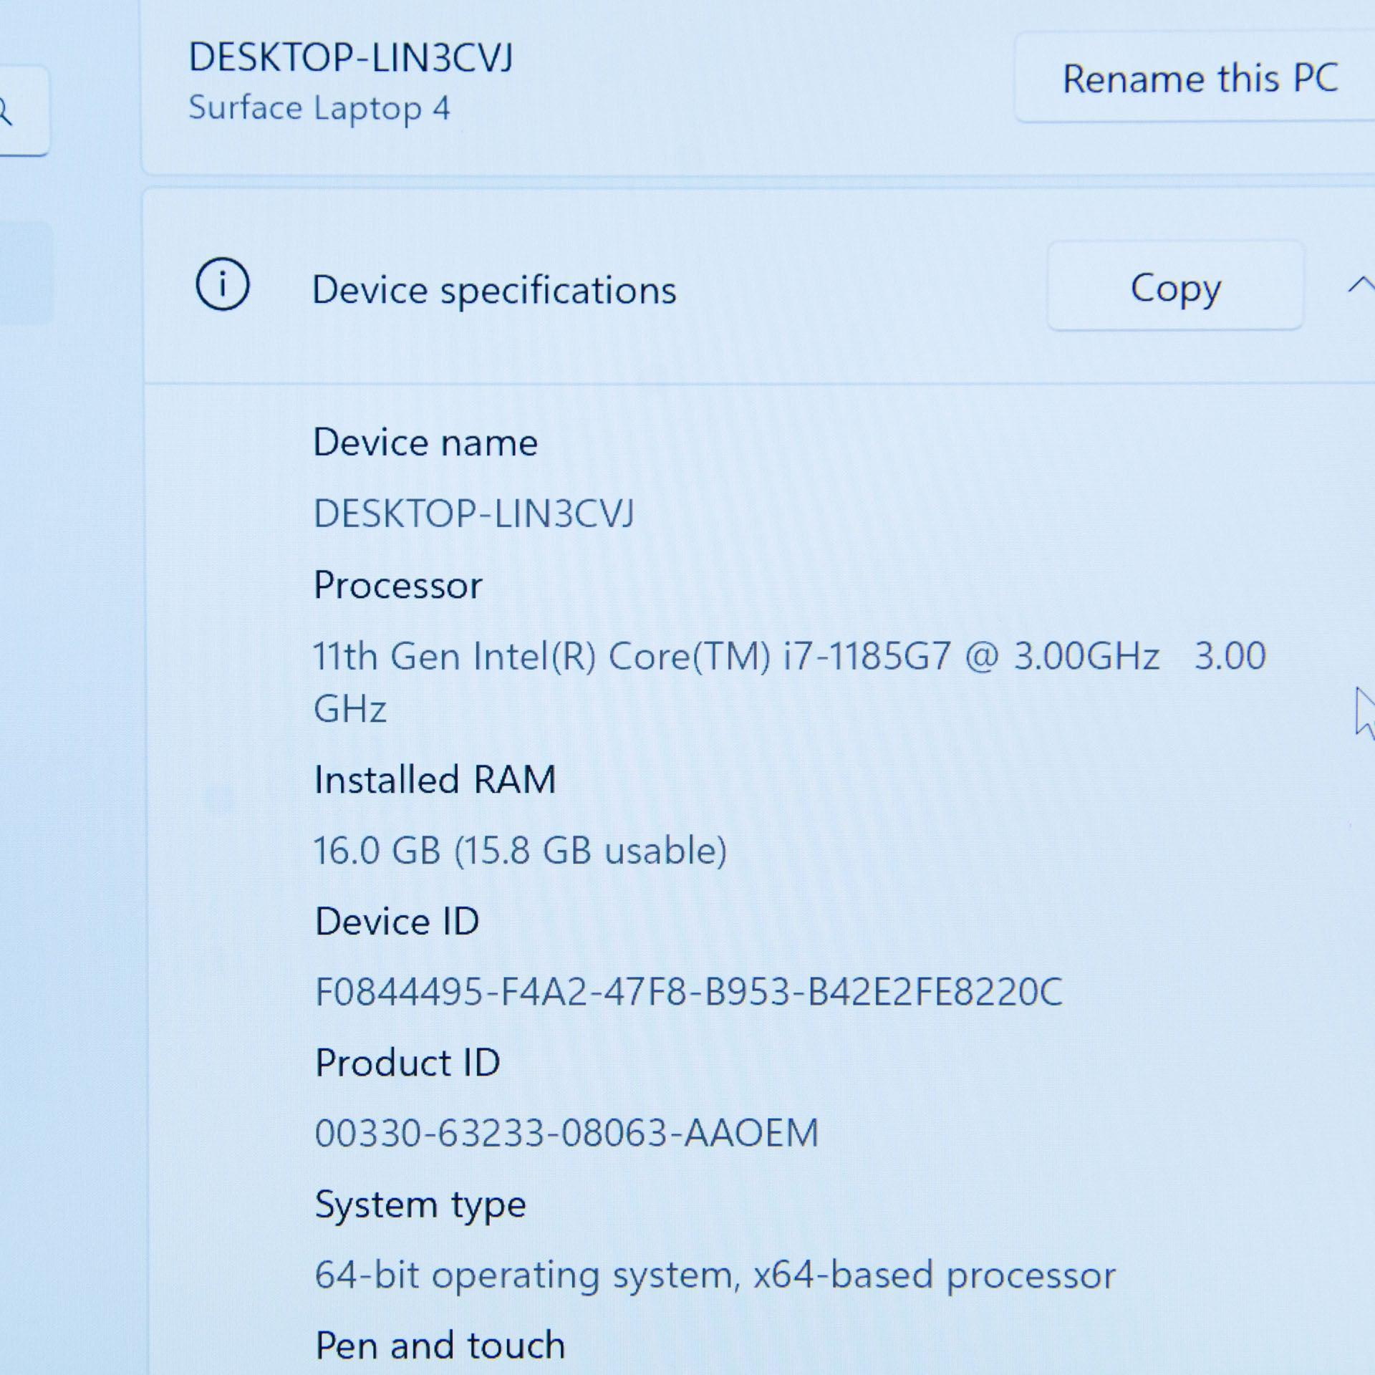Click the Product ID label
The height and width of the screenshot is (1375, 1375).
click(407, 1062)
